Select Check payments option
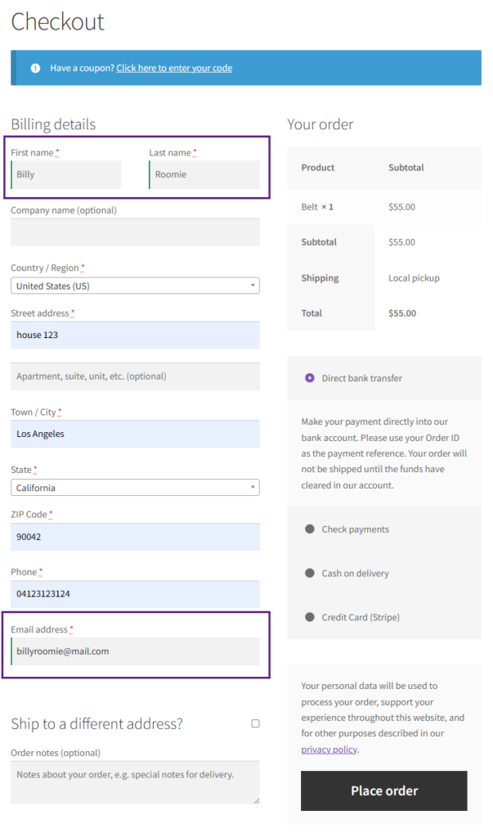The width and height of the screenshot is (493, 838). click(310, 529)
